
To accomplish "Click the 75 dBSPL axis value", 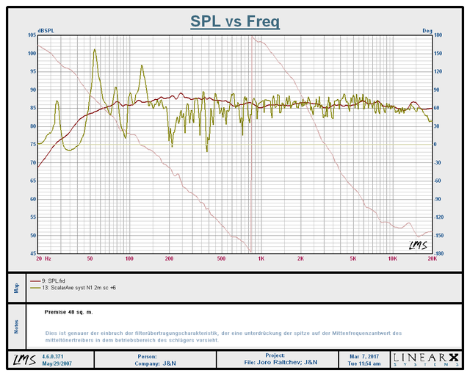I will 33,144.
